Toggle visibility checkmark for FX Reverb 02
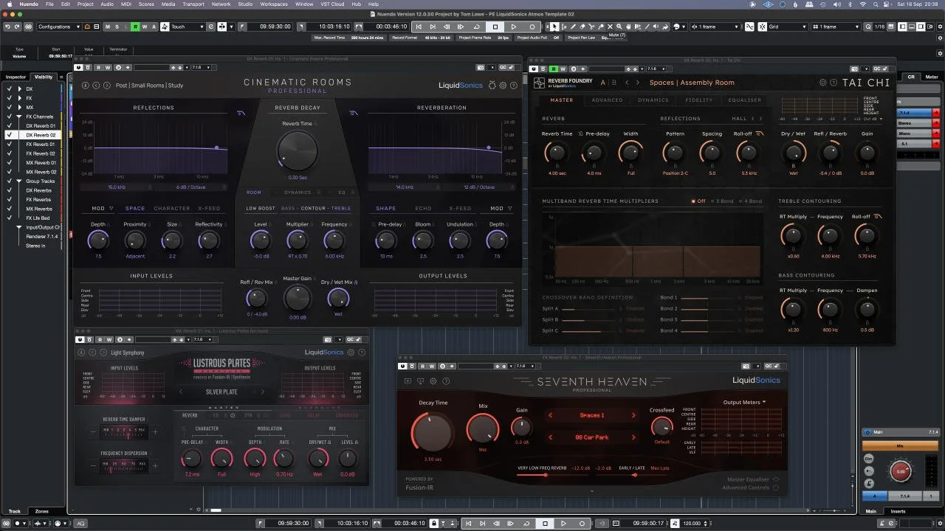This screenshot has height=531, width=945. [10, 153]
